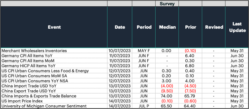Click the Revised column header

click(x=214, y=27)
